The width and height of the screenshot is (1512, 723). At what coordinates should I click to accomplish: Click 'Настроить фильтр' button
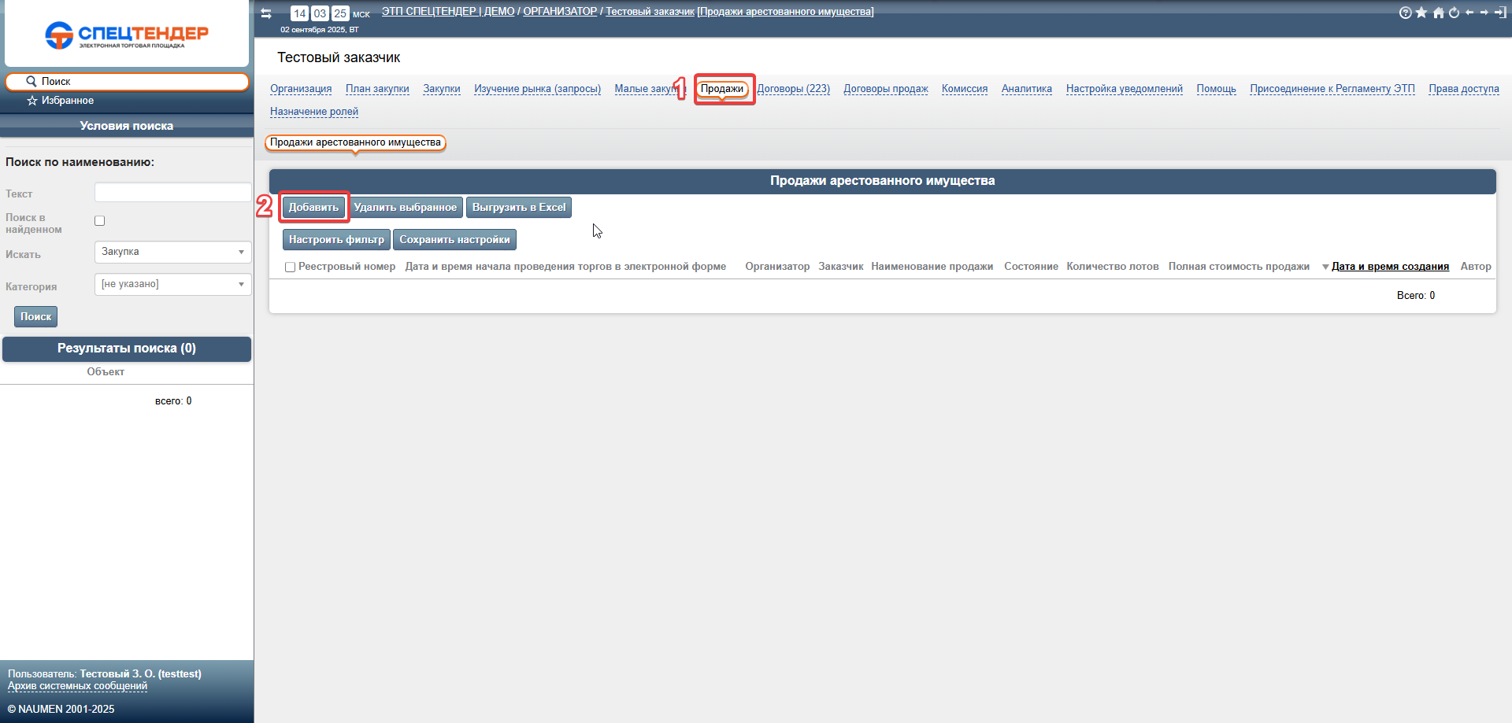tap(336, 240)
